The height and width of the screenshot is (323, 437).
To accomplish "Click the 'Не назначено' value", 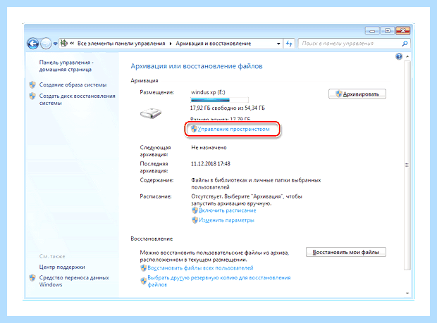I will 209,148.
